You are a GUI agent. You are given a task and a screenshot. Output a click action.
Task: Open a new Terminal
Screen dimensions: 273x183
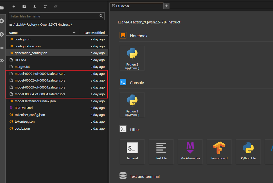[132, 152]
